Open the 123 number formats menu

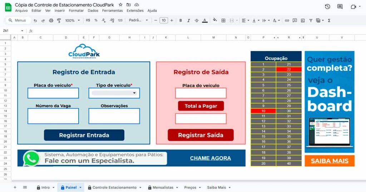(120, 20)
